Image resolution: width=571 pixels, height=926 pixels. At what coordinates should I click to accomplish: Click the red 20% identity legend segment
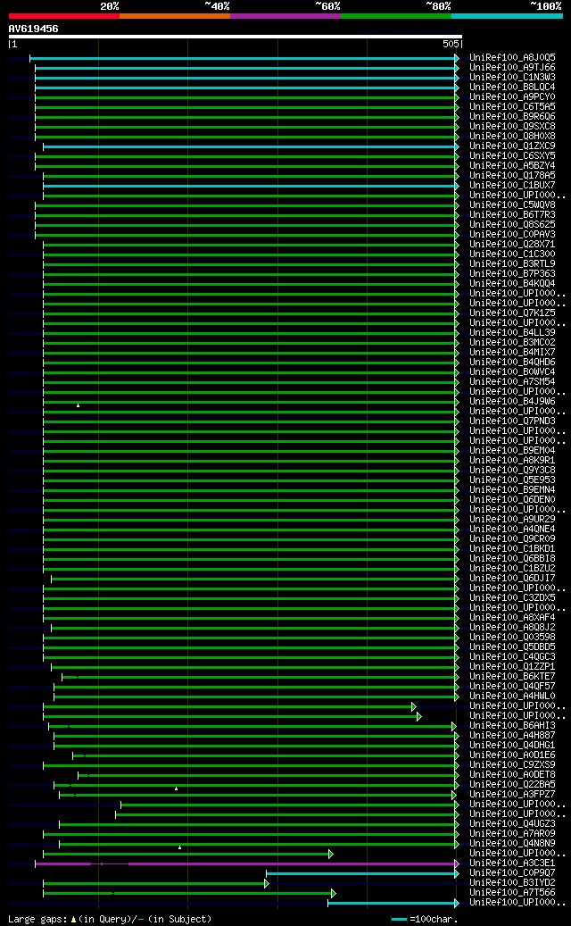[63, 16]
